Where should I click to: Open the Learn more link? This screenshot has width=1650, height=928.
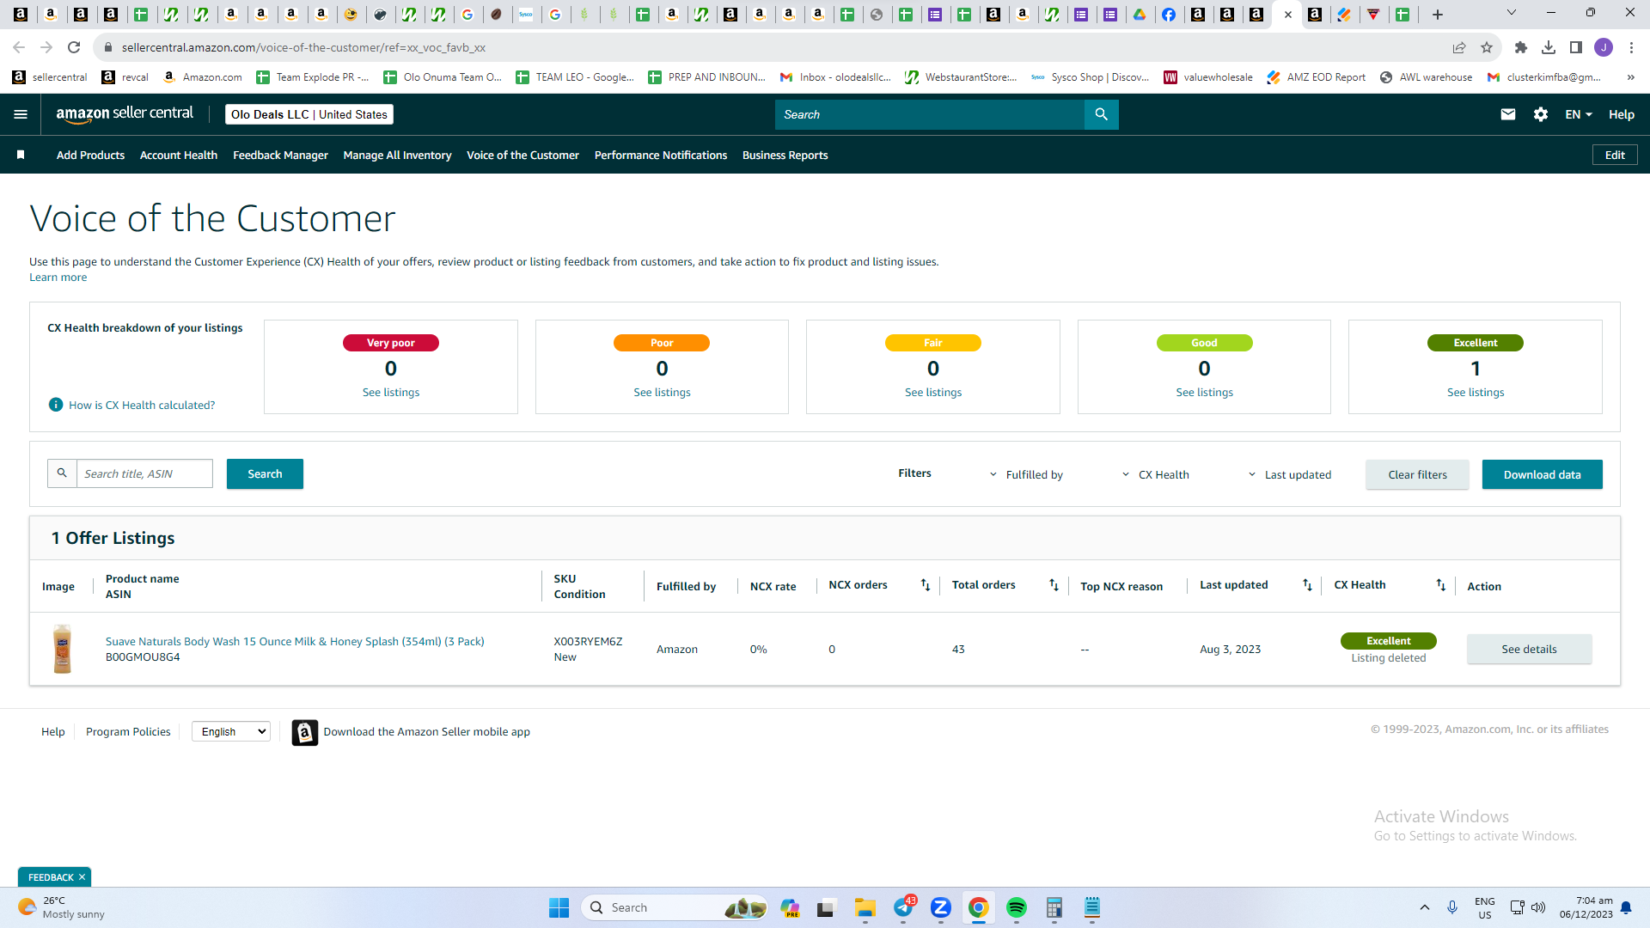coord(58,278)
